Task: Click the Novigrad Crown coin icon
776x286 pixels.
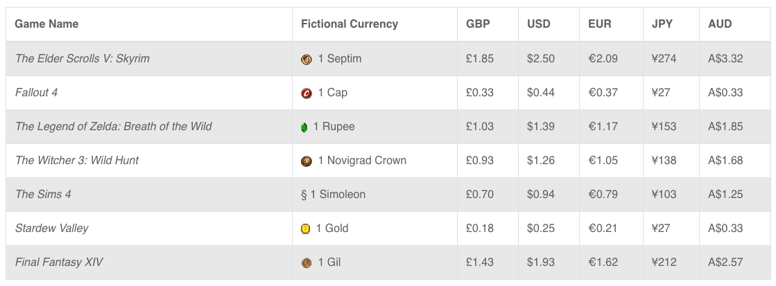Action: point(307,161)
